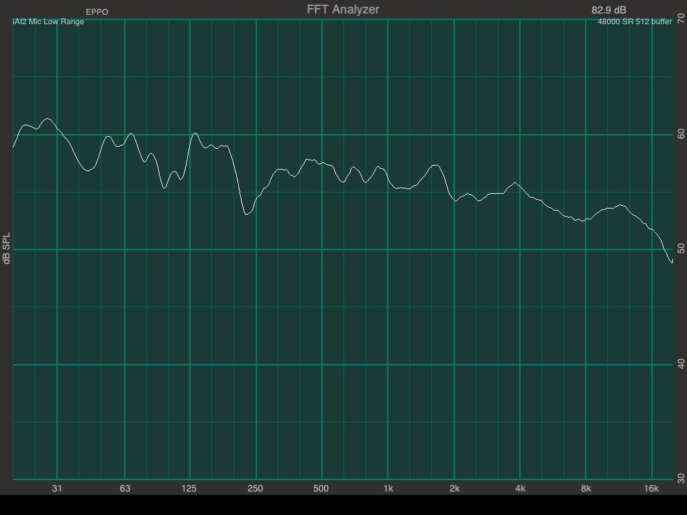Viewport: 687px width, 515px height.
Task: Click the 70 dB scale label
Action: (681, 19)
